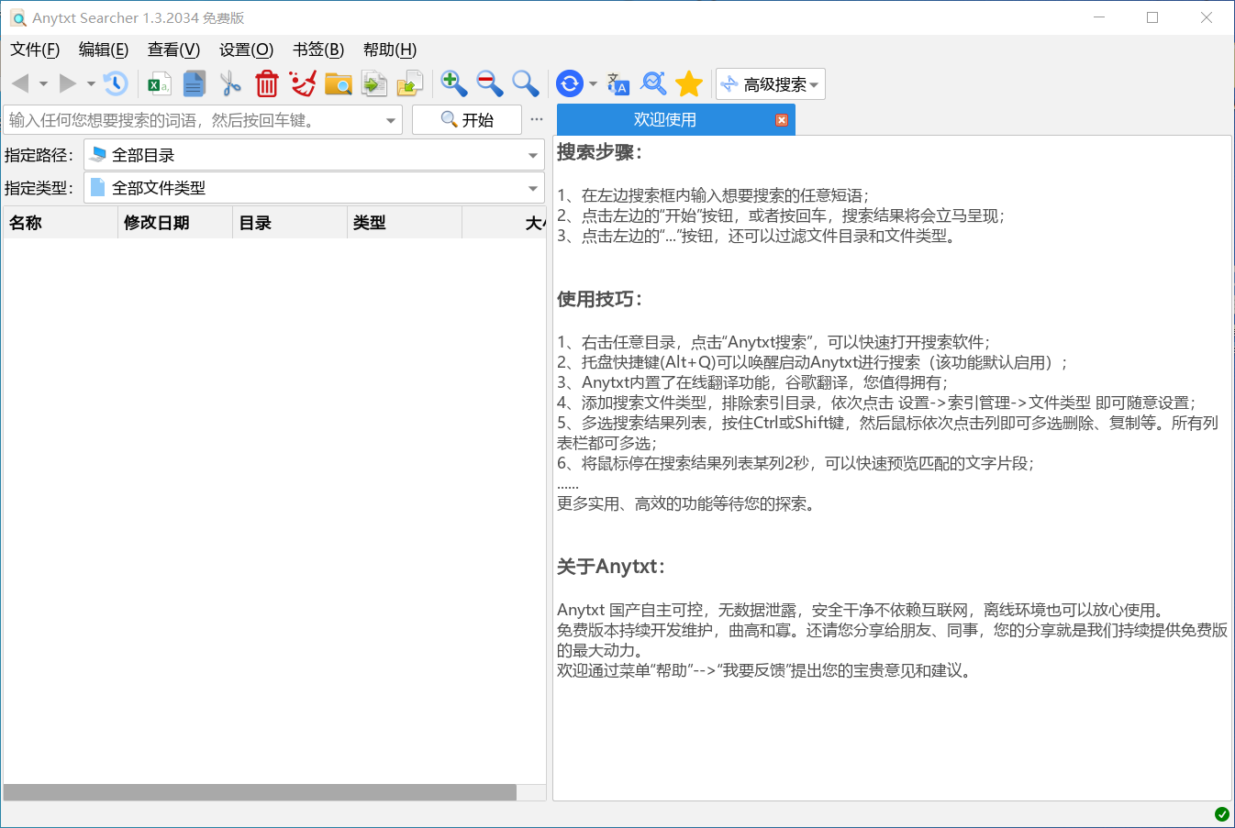Viewport: 1235px width, 828px height.
Task: Maximize the Anytxt Searcher window
Action: [x=1152, y=17]
